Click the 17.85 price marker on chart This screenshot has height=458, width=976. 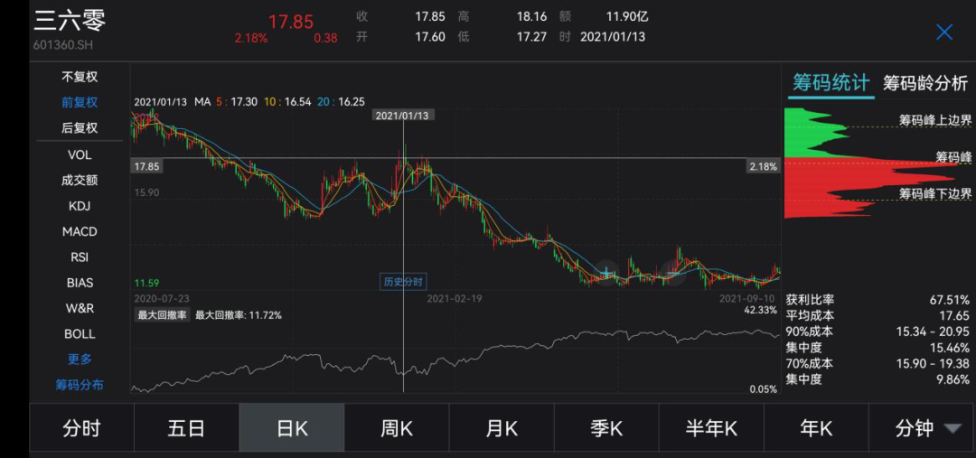point(147,167)
